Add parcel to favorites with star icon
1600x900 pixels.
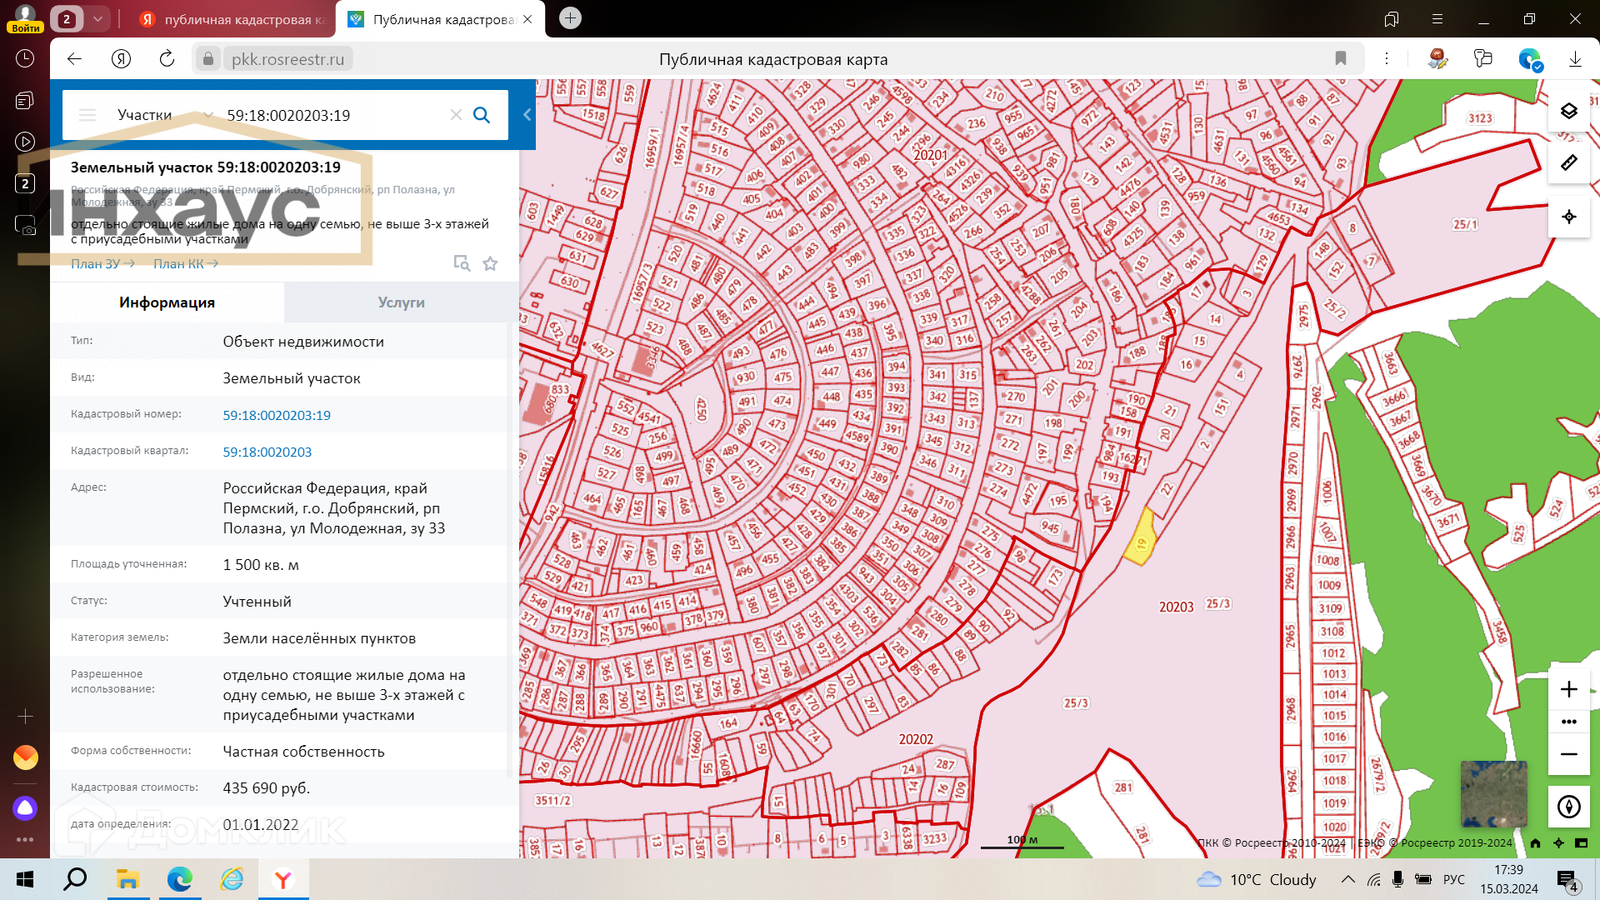490,264
